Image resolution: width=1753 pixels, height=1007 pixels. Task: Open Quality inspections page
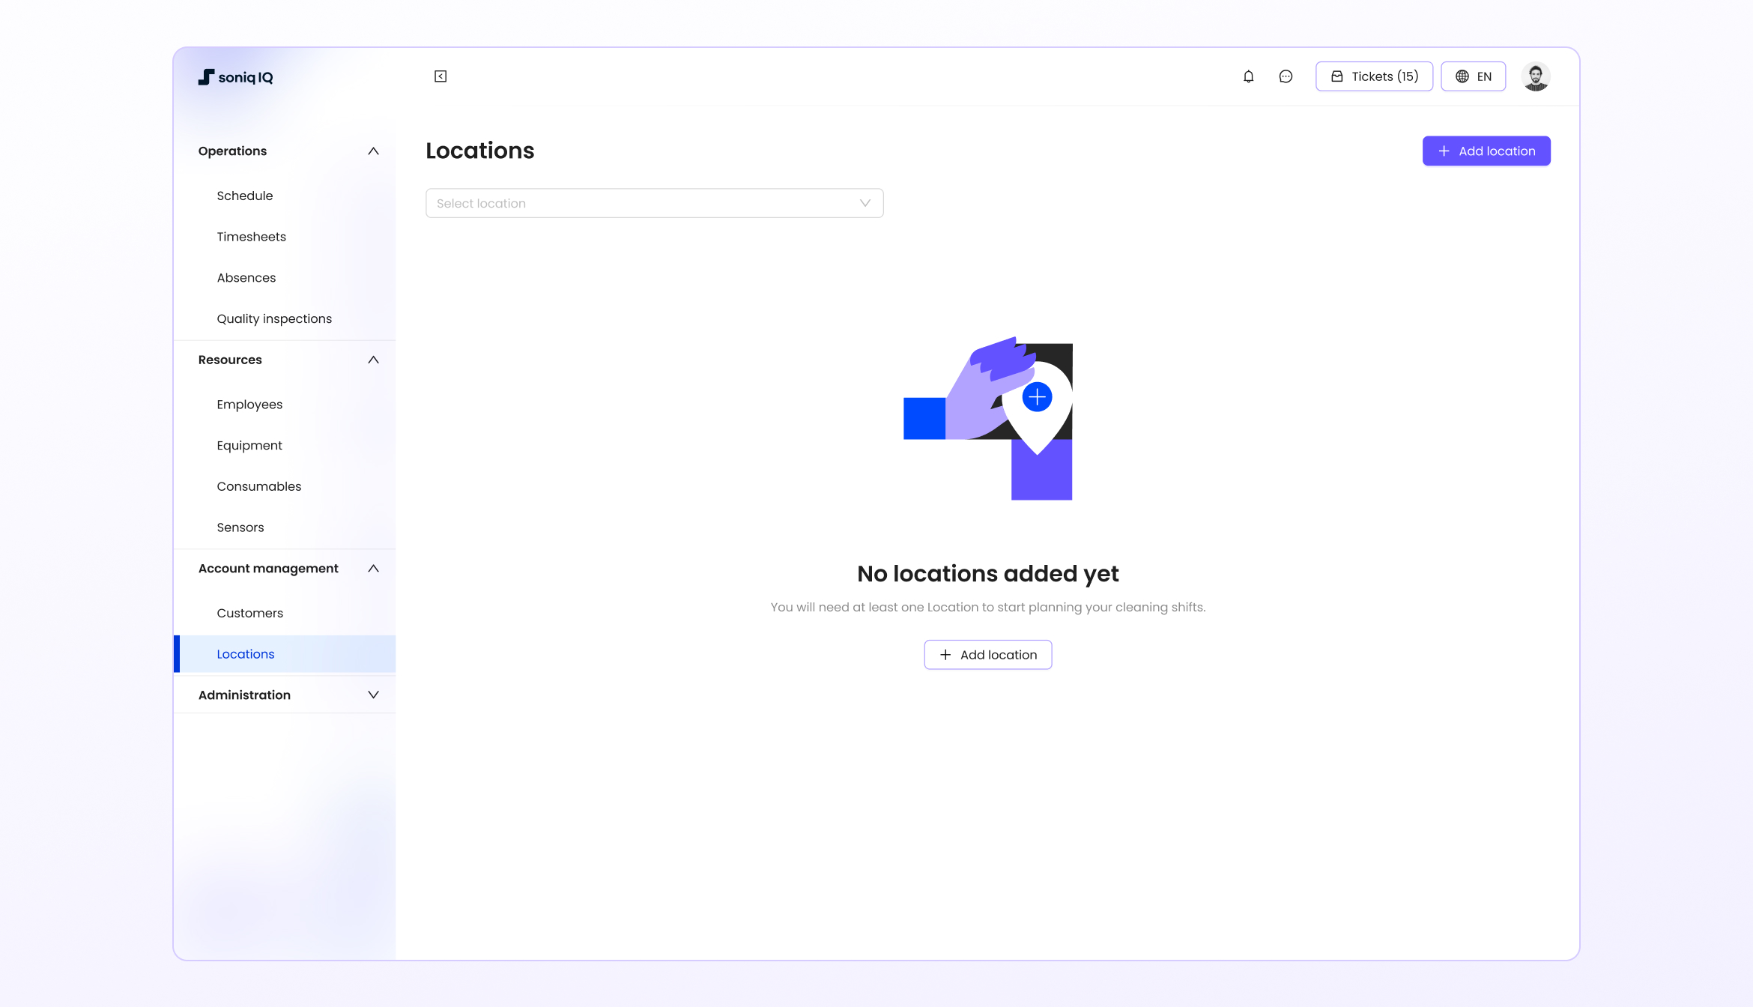[274, 318]
